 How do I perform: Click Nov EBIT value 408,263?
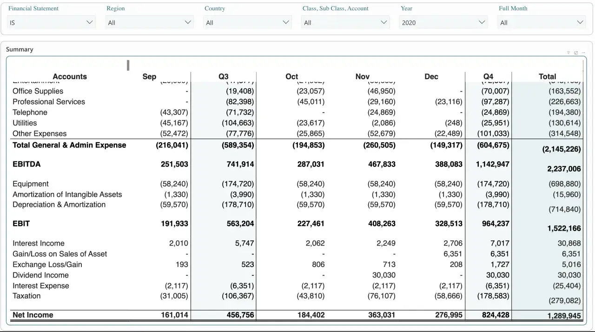(382, 224)
